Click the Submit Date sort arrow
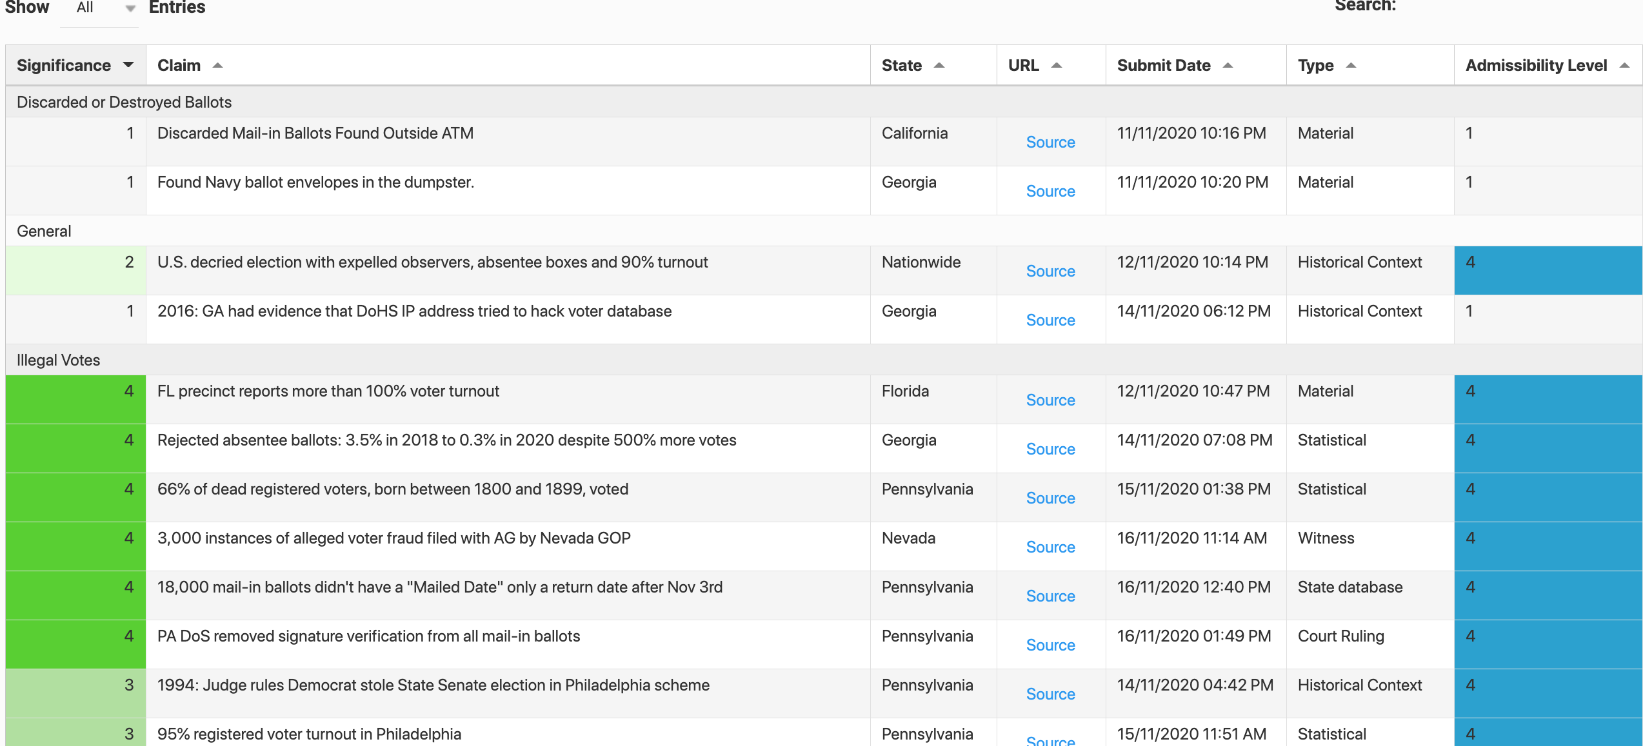 click(x=1228, y=66)
